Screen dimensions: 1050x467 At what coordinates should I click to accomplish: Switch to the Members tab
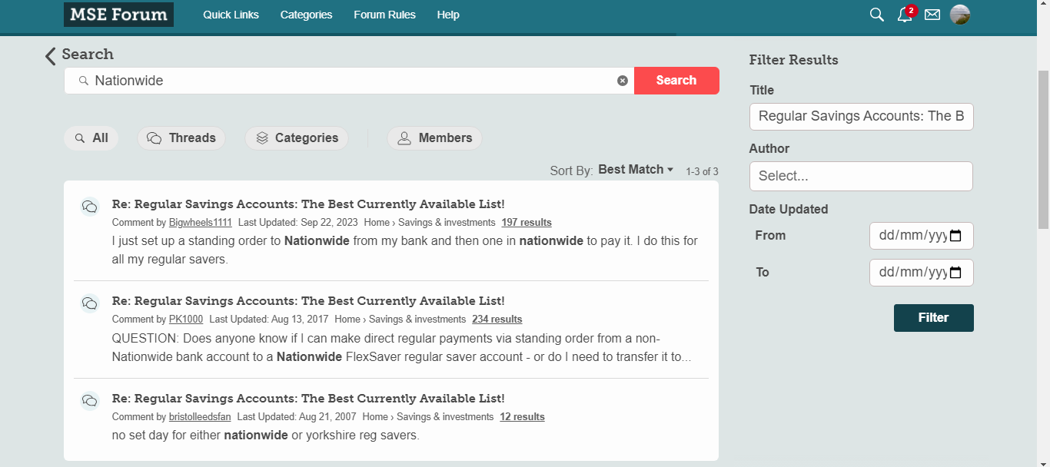point(434,138)
